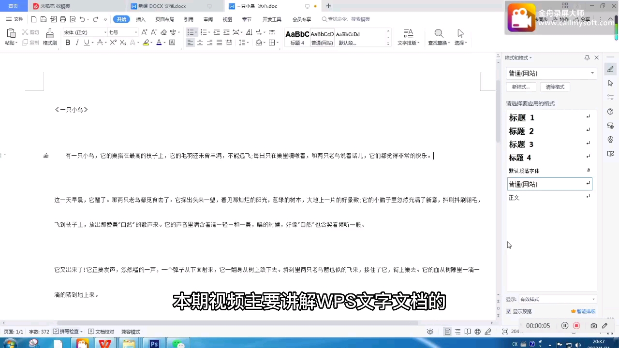This screenshot has height=348, width=619.
Task: Toggle Bold formatting
Action: tap(68, 43)
